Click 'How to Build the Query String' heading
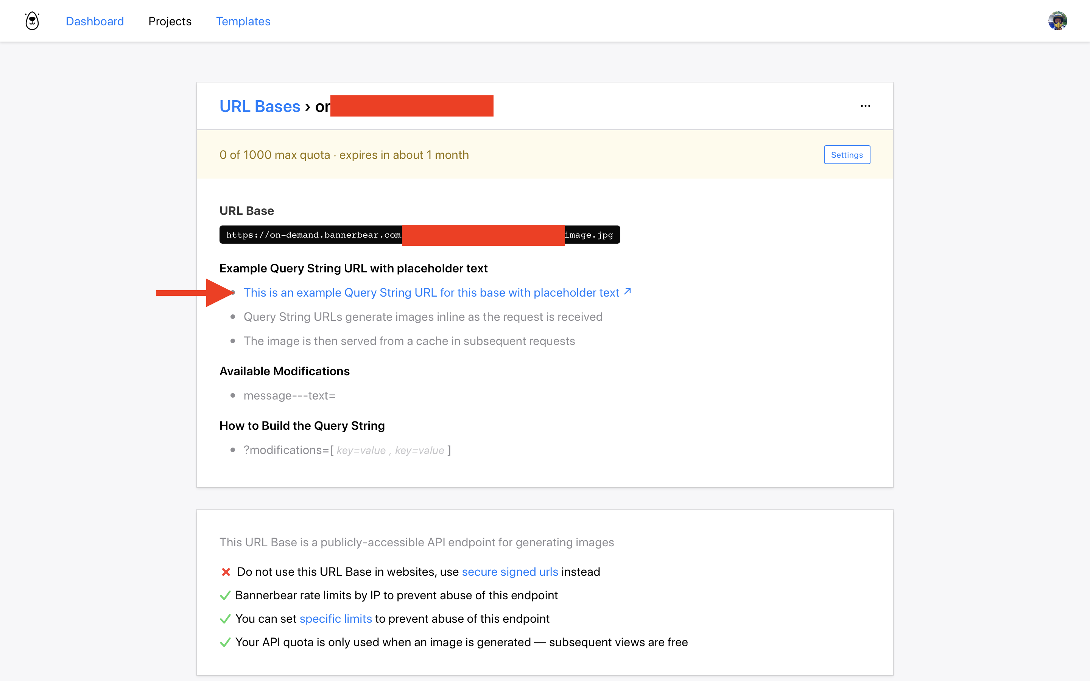Image resolution: width=1090 pixels, height=681 pixels. coord(302,426)
